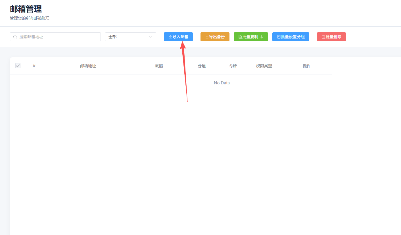
Task: Open the green 批量复制 button
Action: 251,37
